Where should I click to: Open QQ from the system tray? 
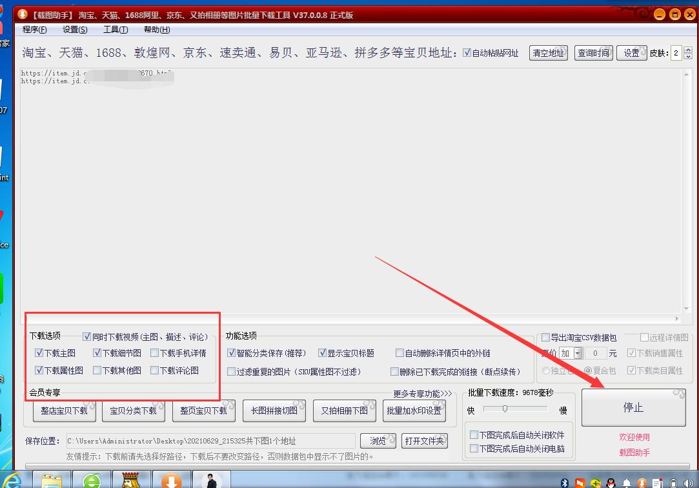tap(610, 481)
